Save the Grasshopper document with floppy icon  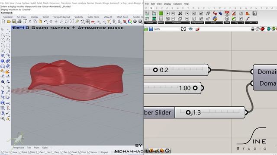(x=151, y=29)
